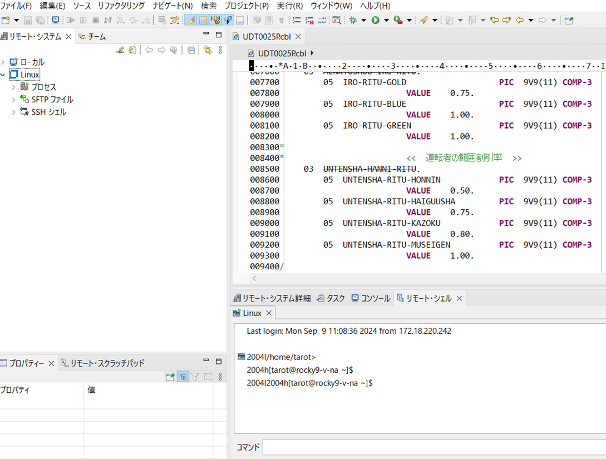Open the プロジェクト(P) menu
The width and height of the screenshot is (606, 459).
pos(247,6)
